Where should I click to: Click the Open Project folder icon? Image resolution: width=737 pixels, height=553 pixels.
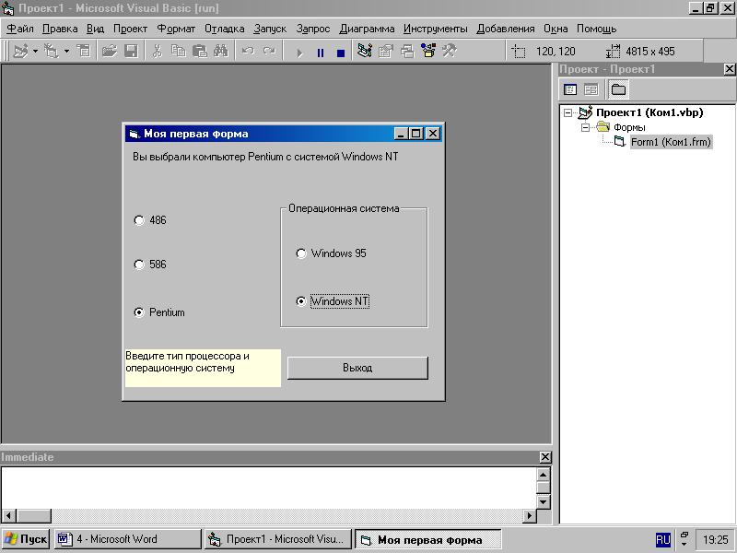[110, 51]
